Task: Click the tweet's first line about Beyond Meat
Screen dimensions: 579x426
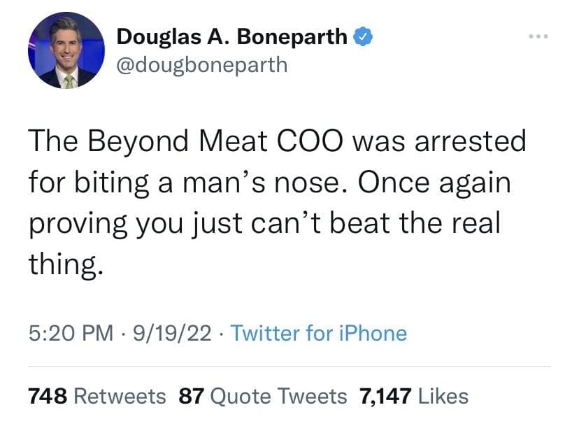Action: point(276,142)
